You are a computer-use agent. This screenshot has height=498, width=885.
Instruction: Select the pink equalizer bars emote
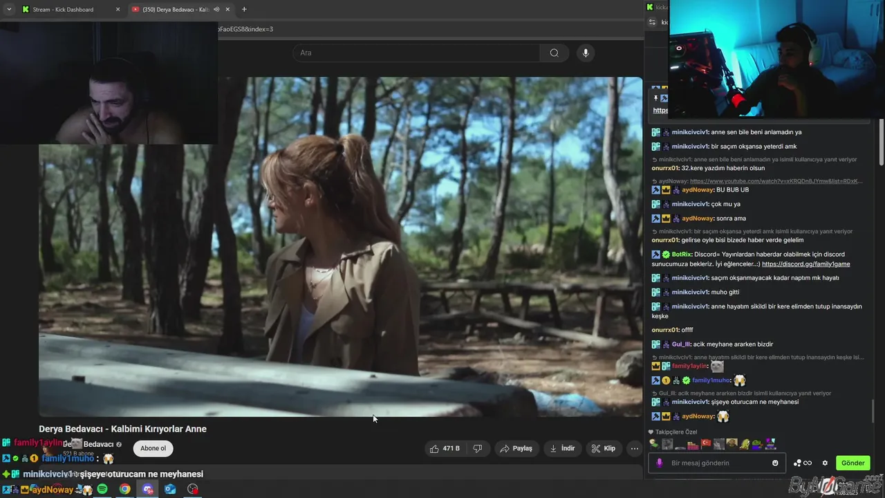[x=693, y=445]
